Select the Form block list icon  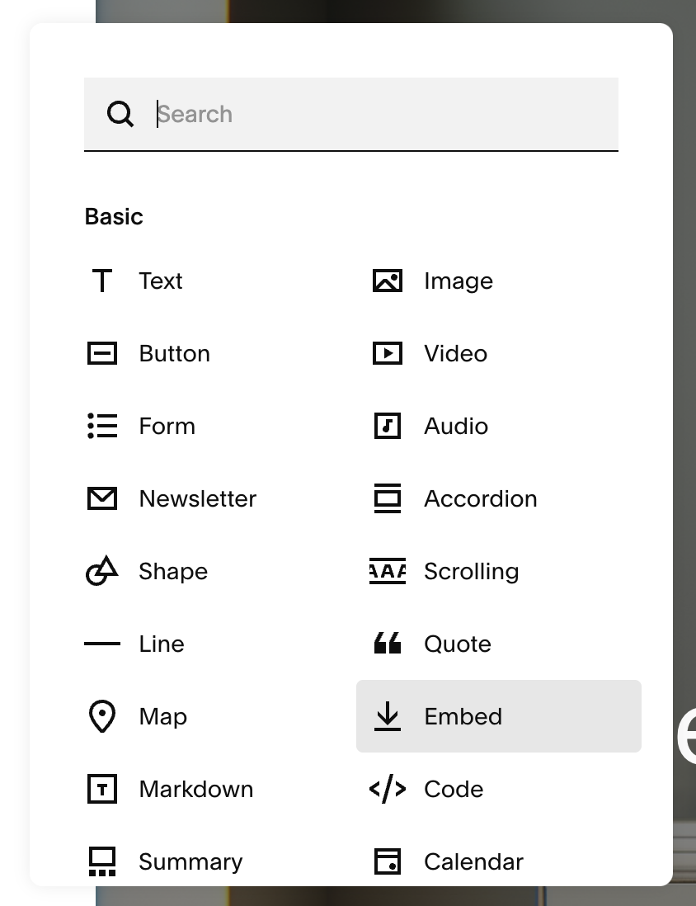[102, 427]
